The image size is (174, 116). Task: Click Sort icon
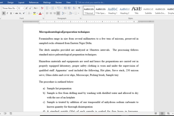[x=74, y=8]
